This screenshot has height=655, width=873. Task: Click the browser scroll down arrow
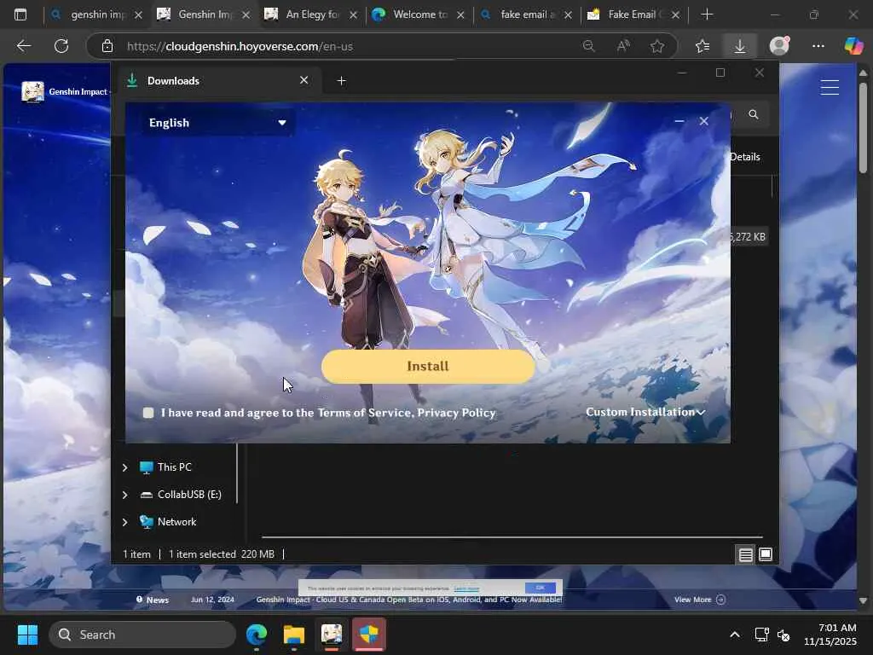pyautogui.click(x=863, y=601)
